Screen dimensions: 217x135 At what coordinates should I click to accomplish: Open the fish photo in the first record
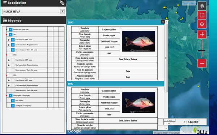tap(139, 41)
